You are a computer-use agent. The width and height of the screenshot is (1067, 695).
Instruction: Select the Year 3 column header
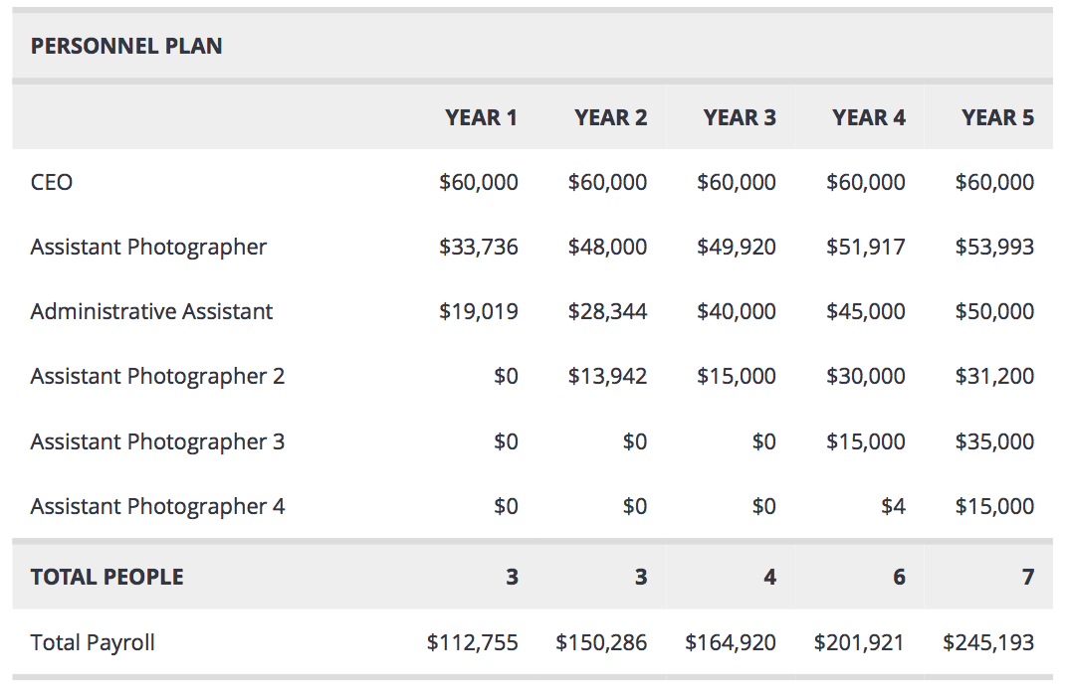[740, 117]
